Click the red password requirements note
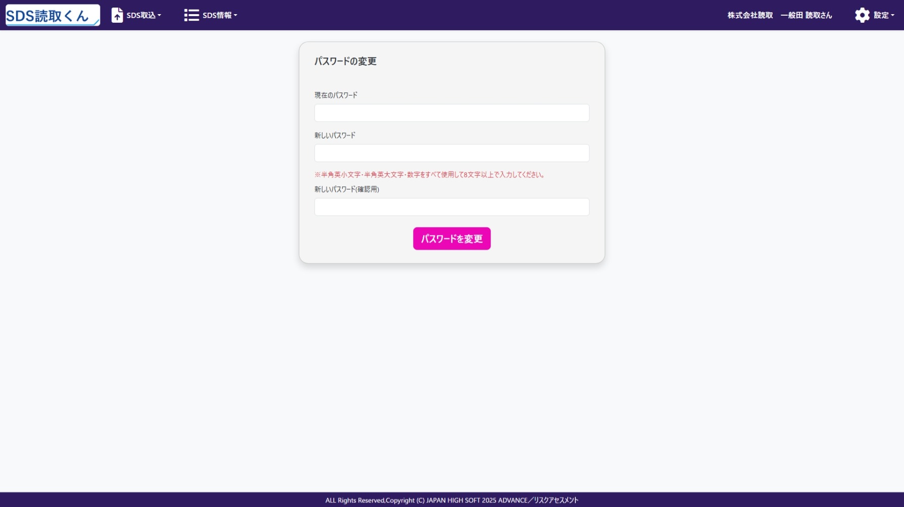 click(x=429, y=175)
